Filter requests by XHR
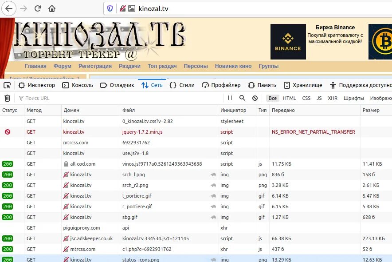This screenshot has width=392, height=262. pos(333,98)
